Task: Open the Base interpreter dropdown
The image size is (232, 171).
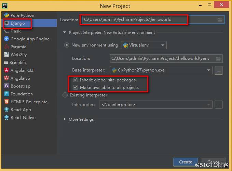Action: [x=161, y=70]
